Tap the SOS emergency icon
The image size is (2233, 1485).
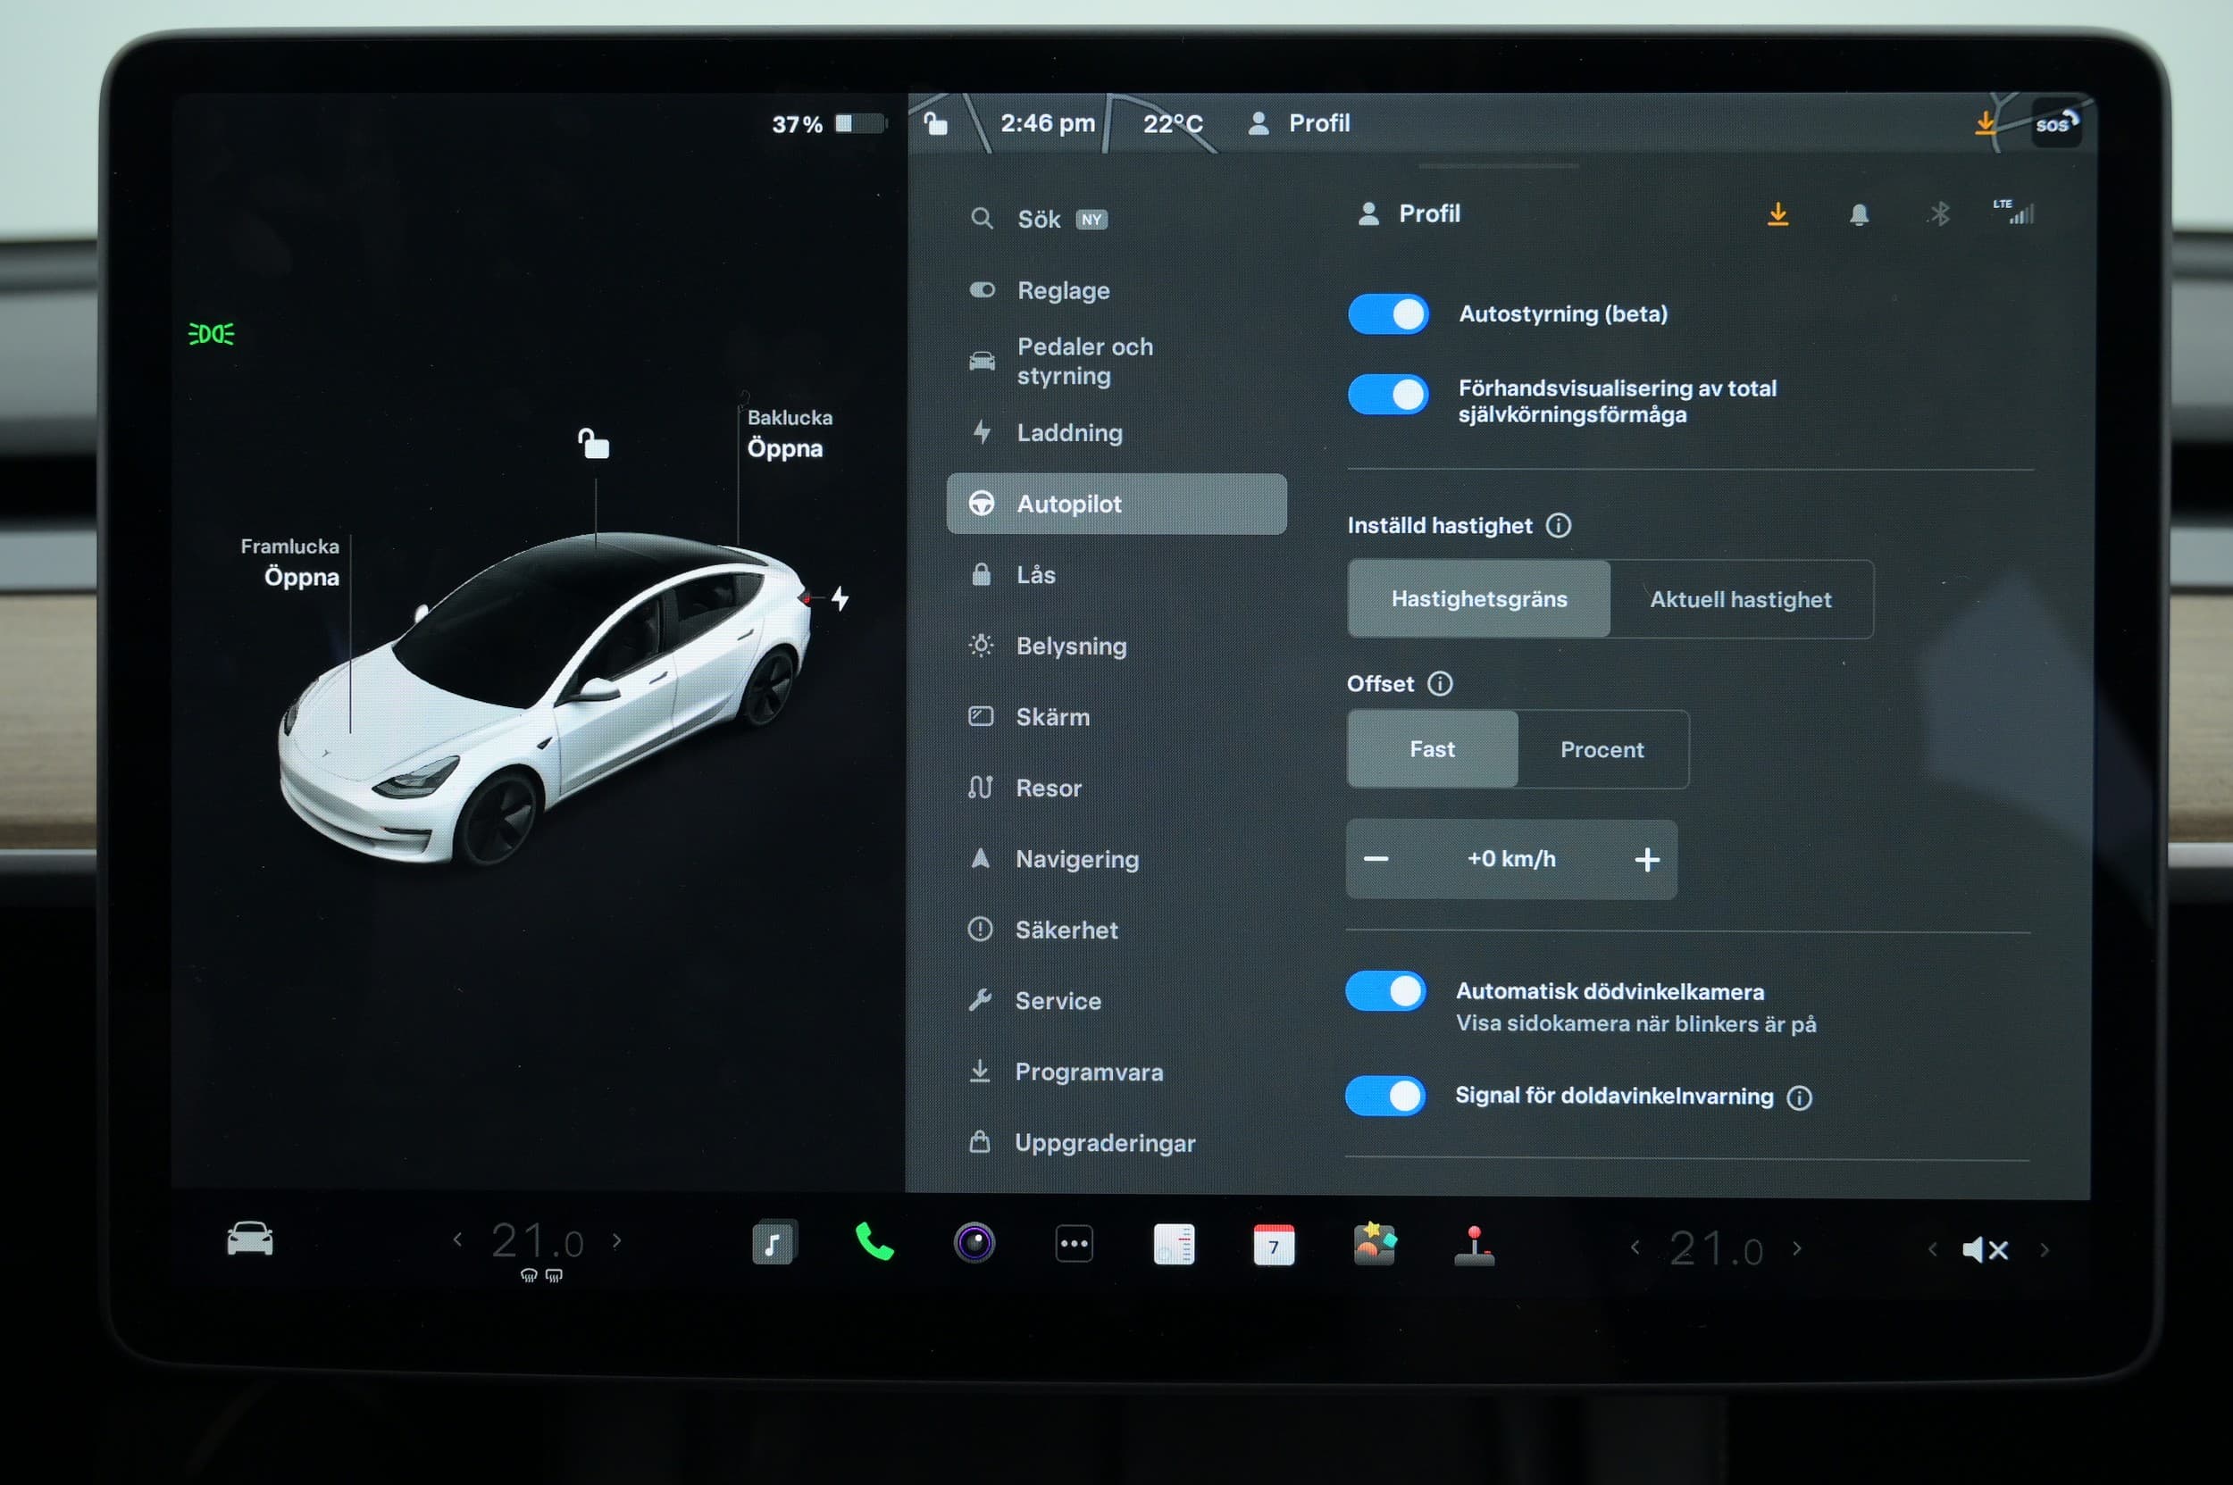point(2057,123)
